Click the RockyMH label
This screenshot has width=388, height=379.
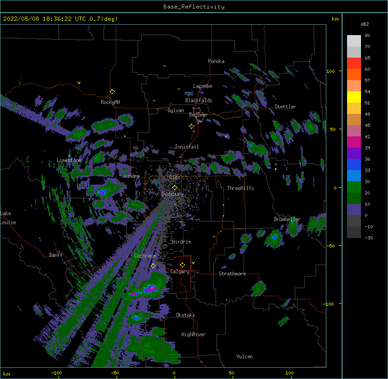click(110, 102)
